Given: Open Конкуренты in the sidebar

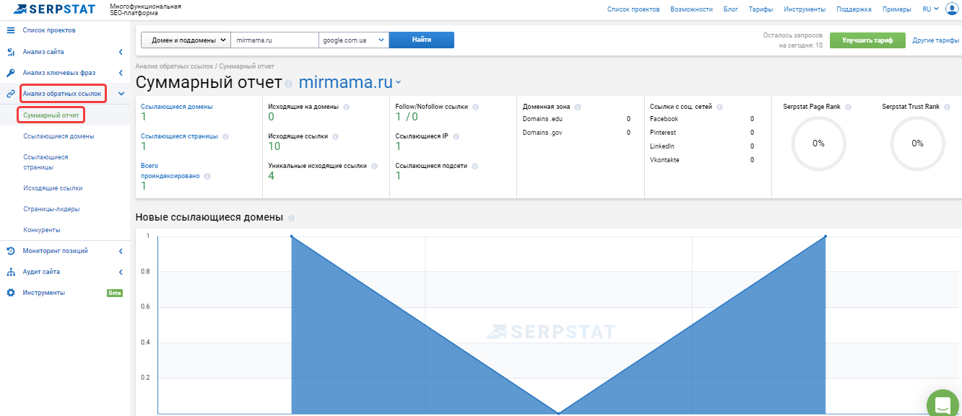Looking at the screenshot, I should [x=42, y=230].
